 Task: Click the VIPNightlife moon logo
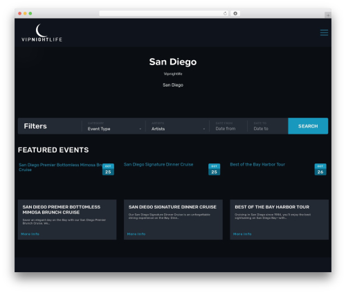(42, 33)
